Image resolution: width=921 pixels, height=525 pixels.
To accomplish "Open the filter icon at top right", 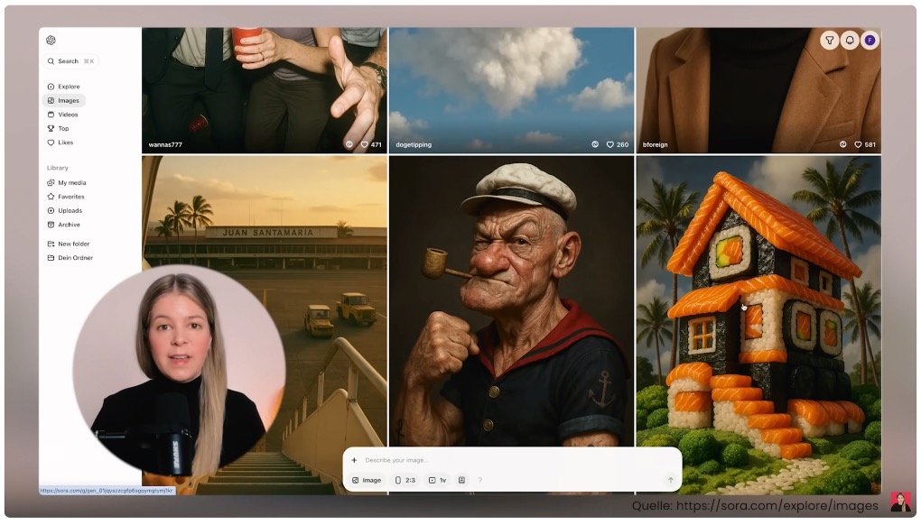I will tap(829, 41).
